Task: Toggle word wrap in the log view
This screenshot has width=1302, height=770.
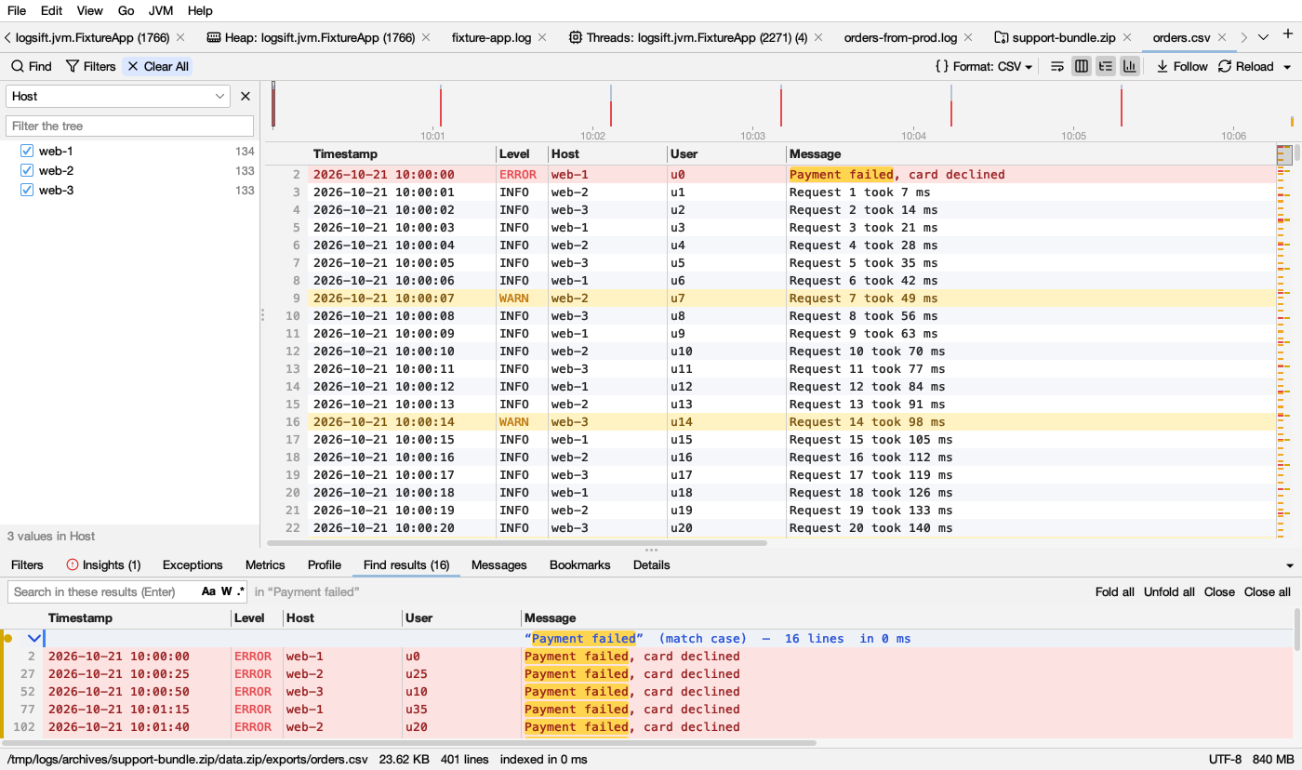Action: pyautogui.click(x=1057, y=66)
